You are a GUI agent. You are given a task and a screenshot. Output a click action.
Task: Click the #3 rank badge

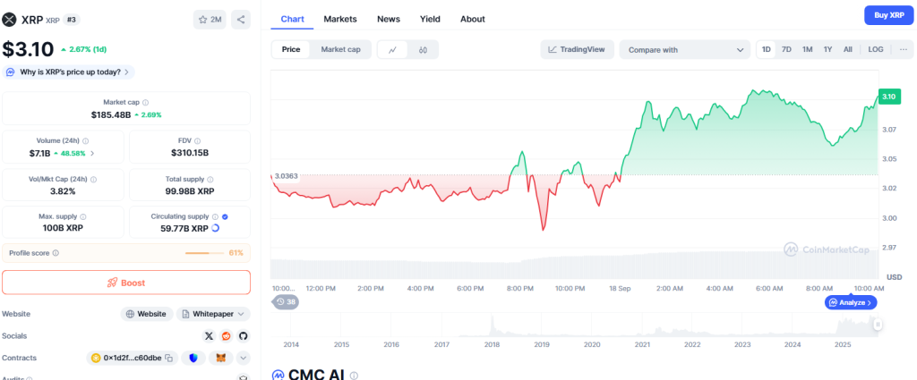tap(72, 20)
